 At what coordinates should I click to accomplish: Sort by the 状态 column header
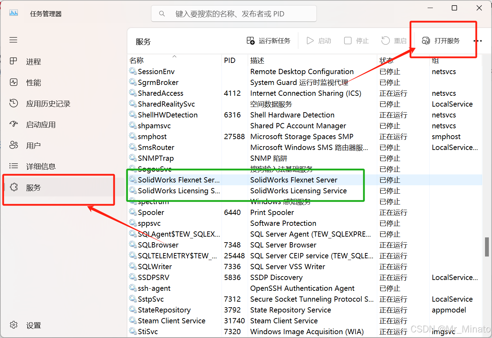click(x=386, y=60)
